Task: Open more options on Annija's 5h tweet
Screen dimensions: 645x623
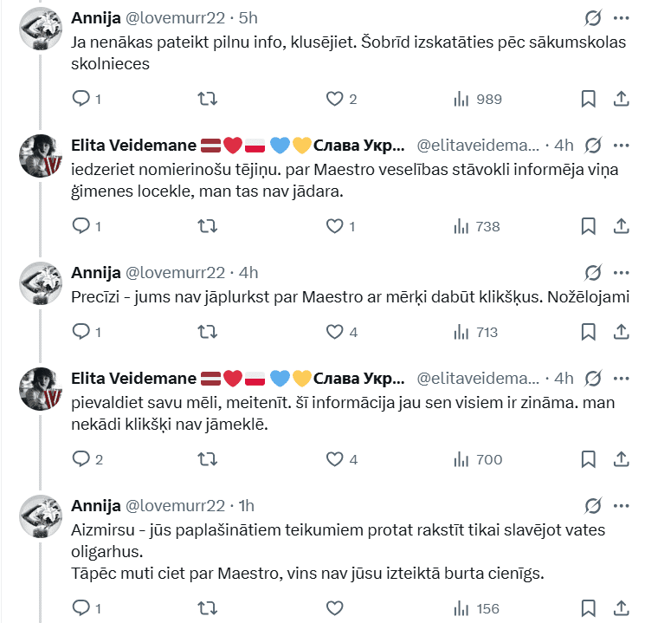Action: point(621,17)
